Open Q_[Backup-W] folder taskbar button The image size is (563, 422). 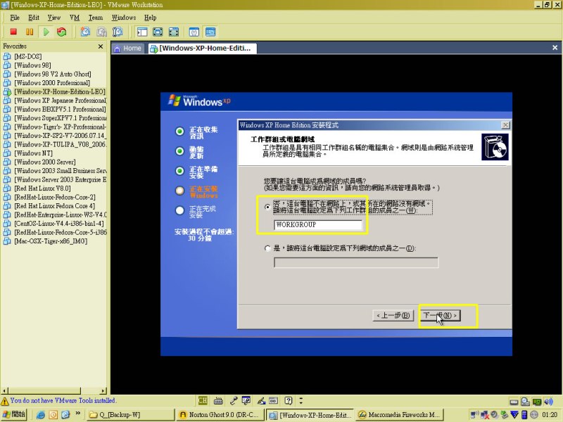click(x=131, y=415)
